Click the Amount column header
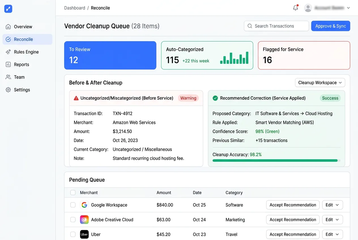The image size is (358, 240). pyautogui.click(x=164, y=192)
